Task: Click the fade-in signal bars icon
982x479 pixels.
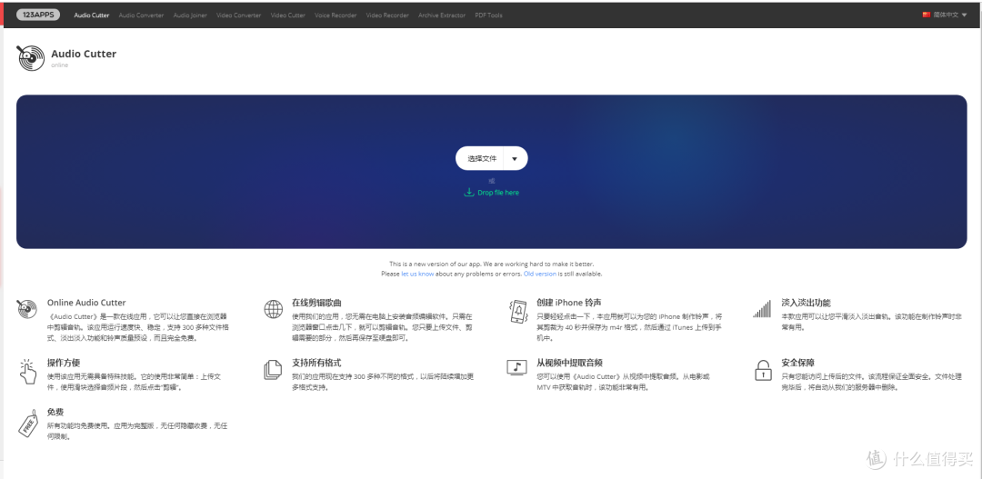Action: (762, 309)
